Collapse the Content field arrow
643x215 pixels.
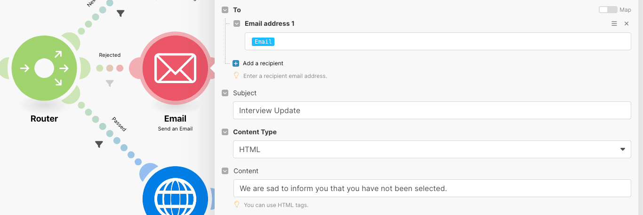[x=225, y=171]
